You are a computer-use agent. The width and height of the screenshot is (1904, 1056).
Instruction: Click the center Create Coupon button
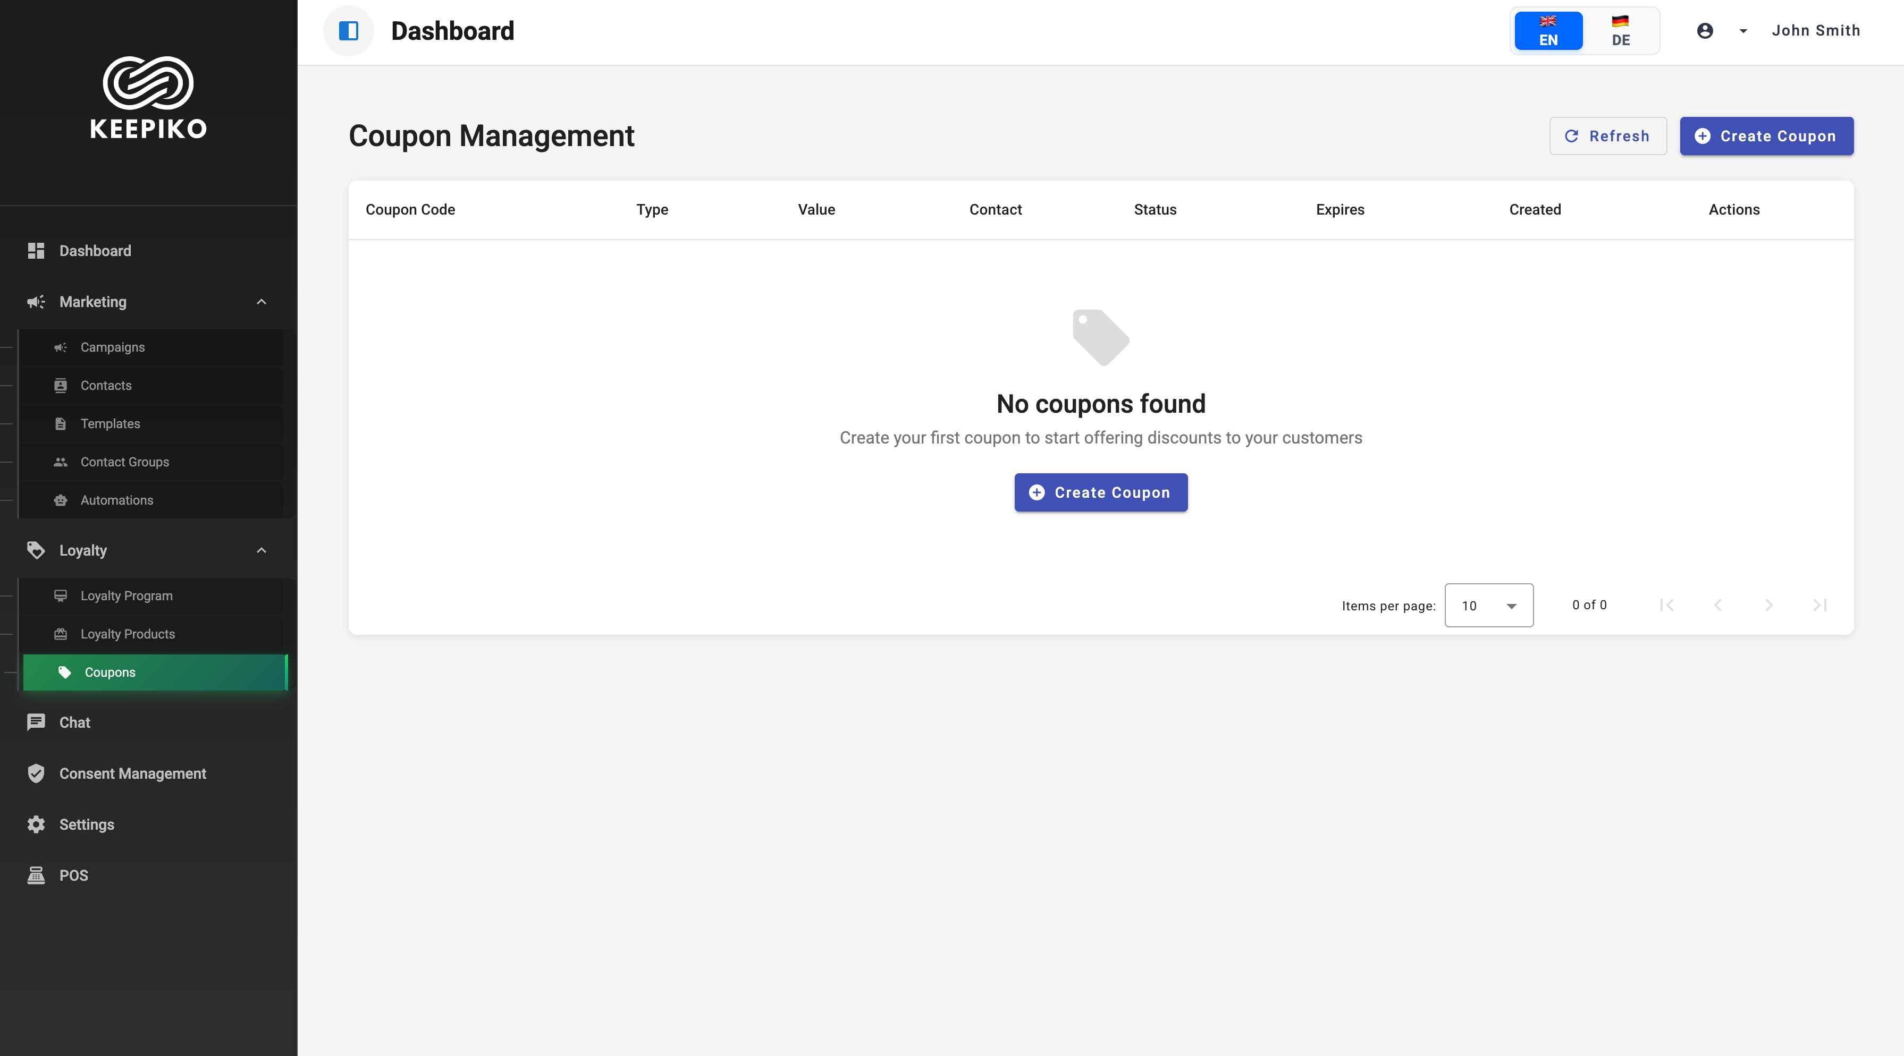pos(1100,492)
